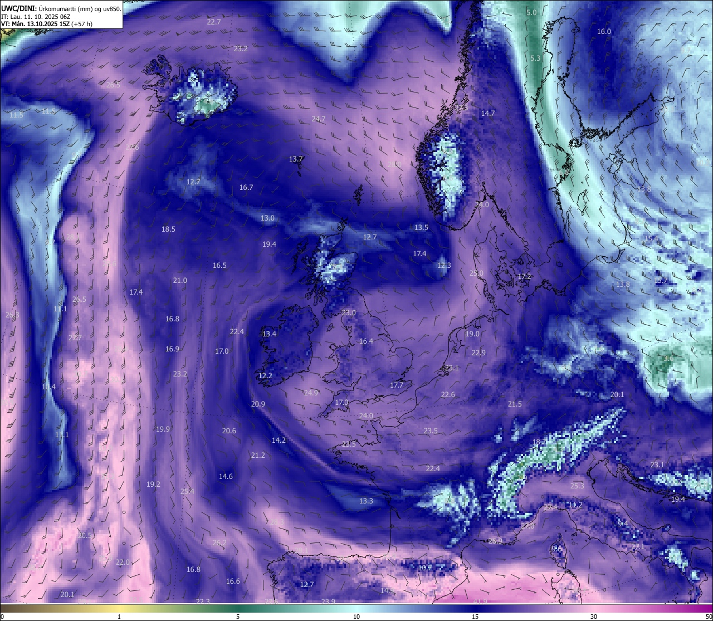Click the 16.6 value label
Viewport: 713px width, 621px height.
(x=233, y=581)
